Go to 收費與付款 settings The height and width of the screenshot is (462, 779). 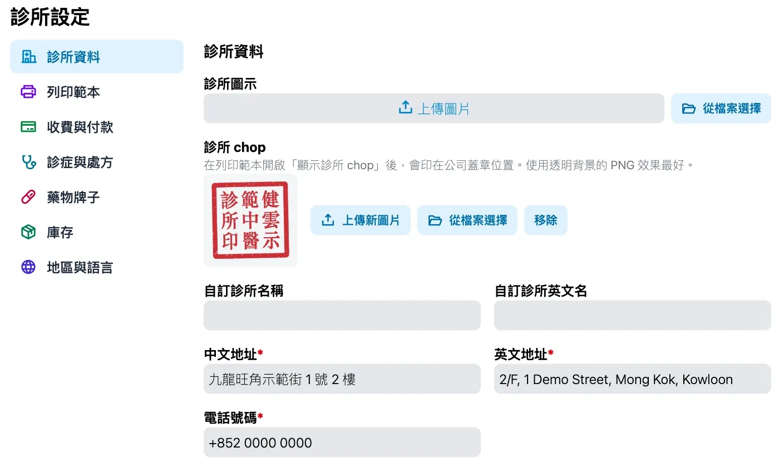point(97,127)
